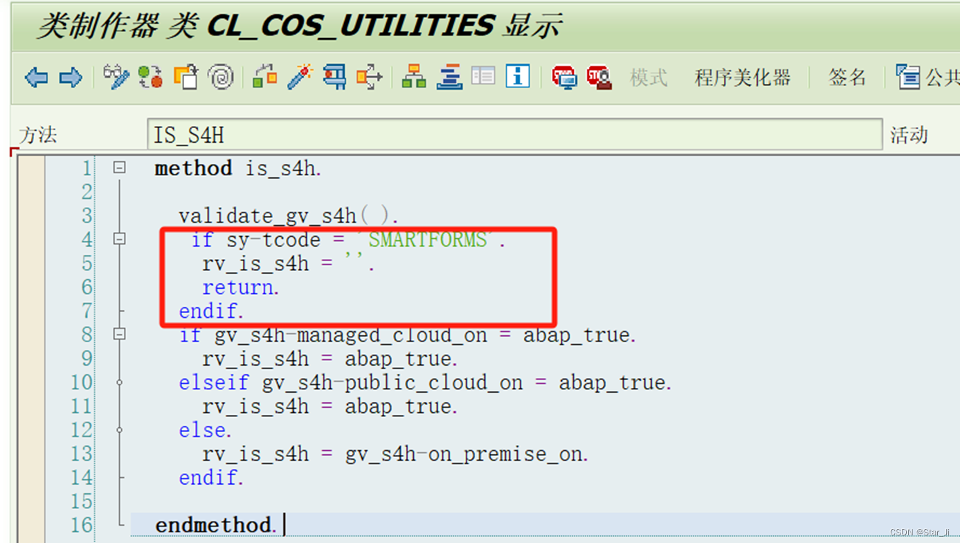Click the blue information icon
960x543 pixels.
tap(516, 77)
